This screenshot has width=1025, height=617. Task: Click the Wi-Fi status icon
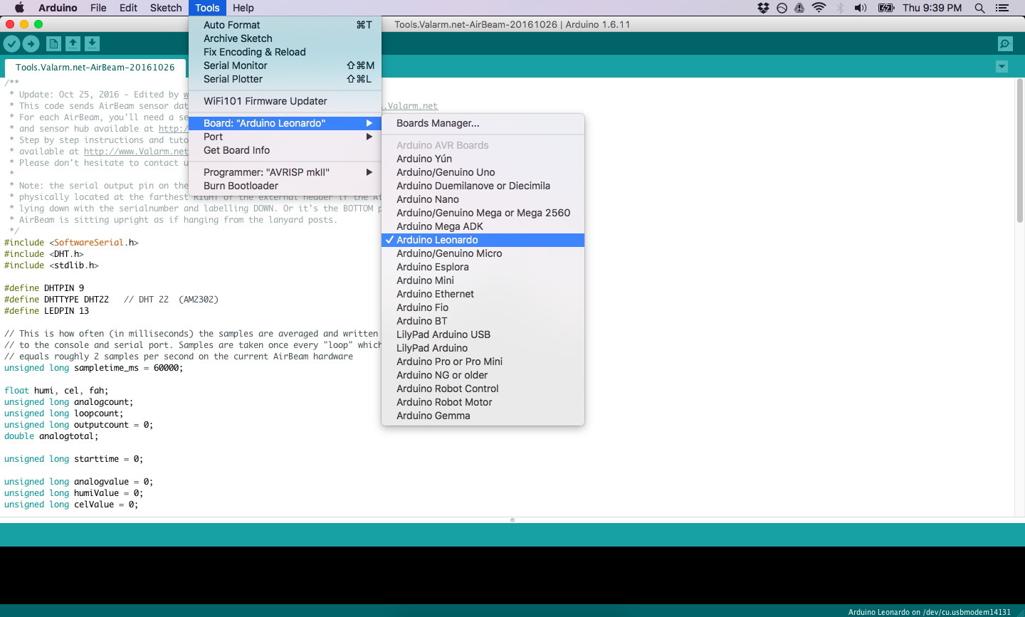click(819, 8)
